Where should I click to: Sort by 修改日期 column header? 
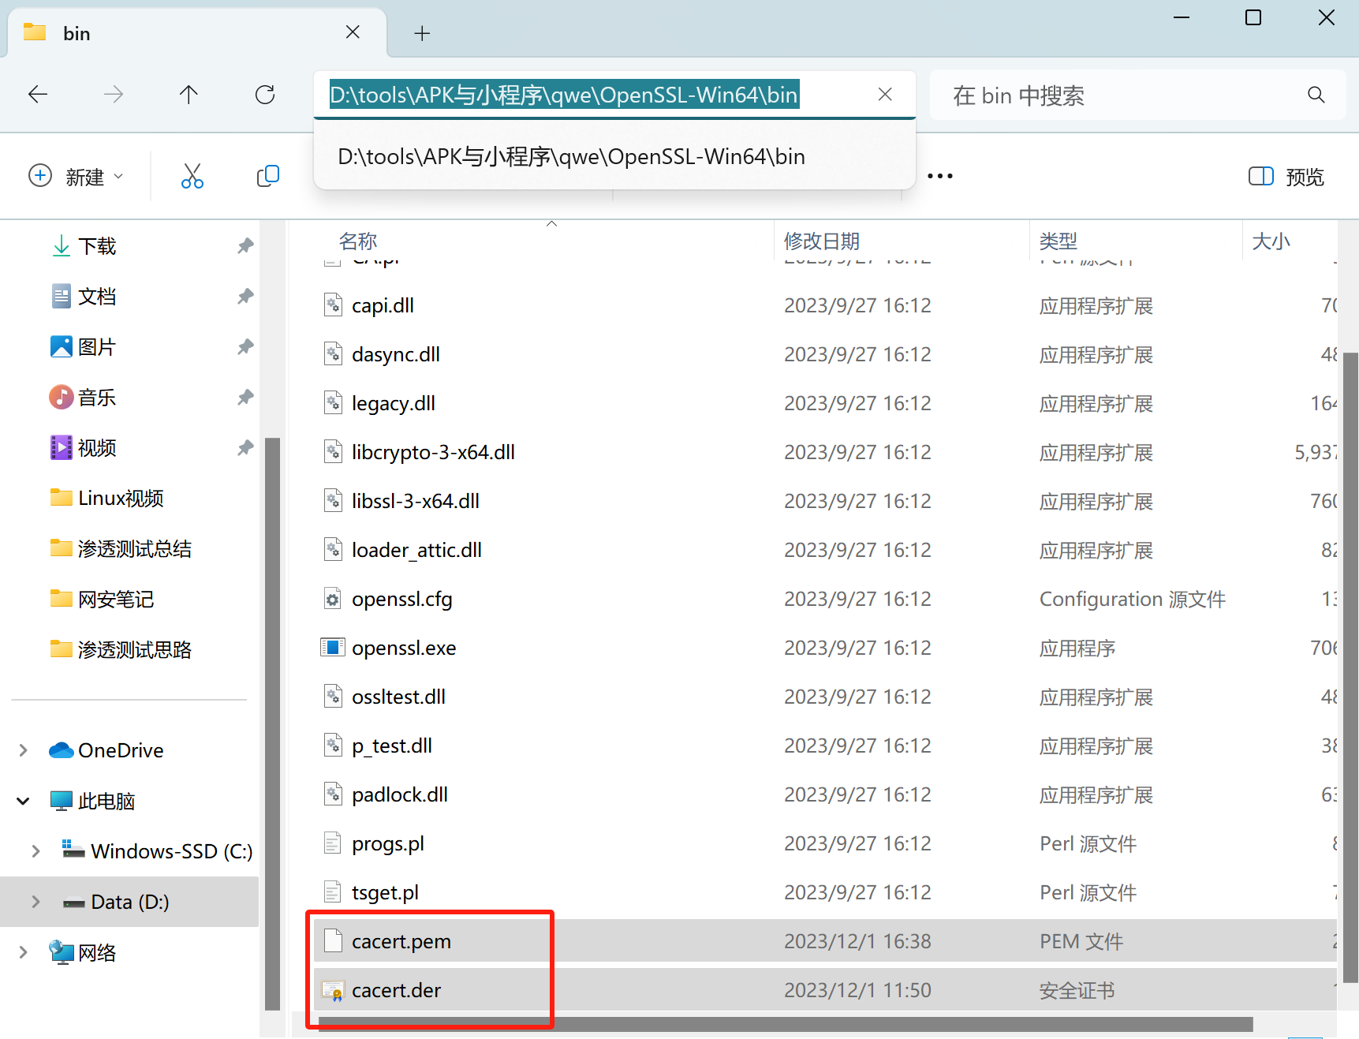tap(902, 241)
